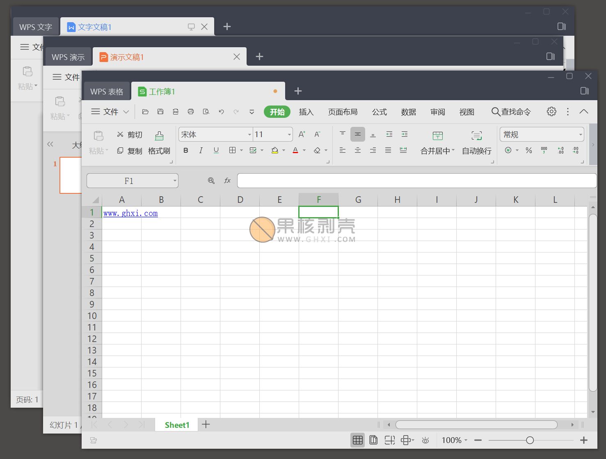Open the font name dropdown
Screen dimensions: 606x459
pos(249,134)
